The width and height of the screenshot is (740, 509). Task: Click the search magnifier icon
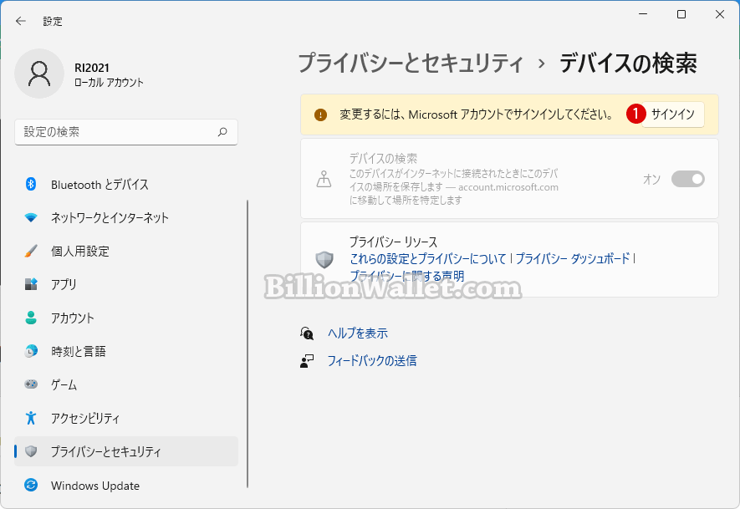[222, 132]
